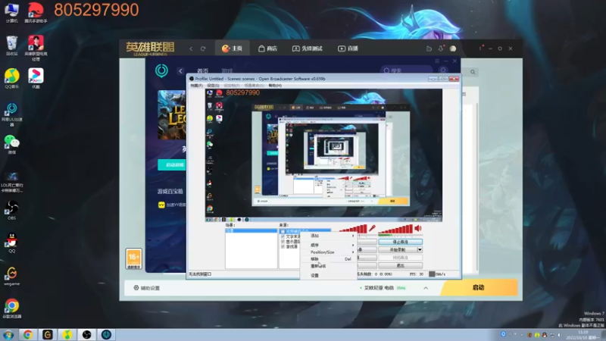Select the 首页 tab in accelerator window
Viewport: 606px width, 341px height.
click(x=202, y=70)
